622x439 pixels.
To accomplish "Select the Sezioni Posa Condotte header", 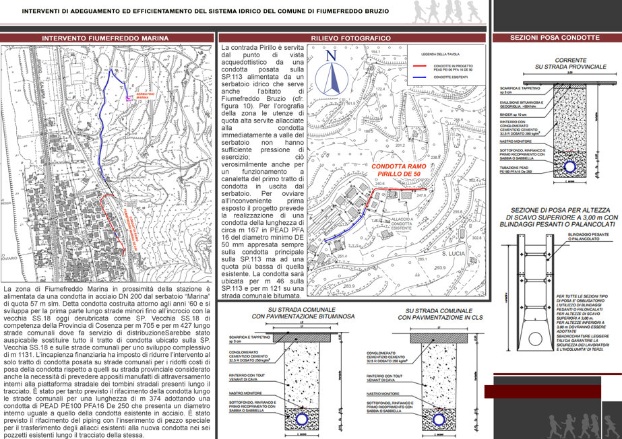I will click(x=555, y=38).
